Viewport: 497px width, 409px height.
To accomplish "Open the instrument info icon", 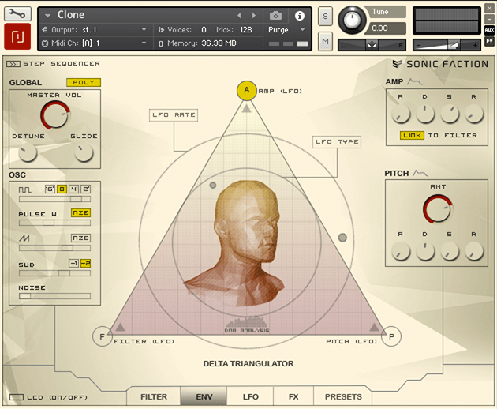I will (299, 15).
